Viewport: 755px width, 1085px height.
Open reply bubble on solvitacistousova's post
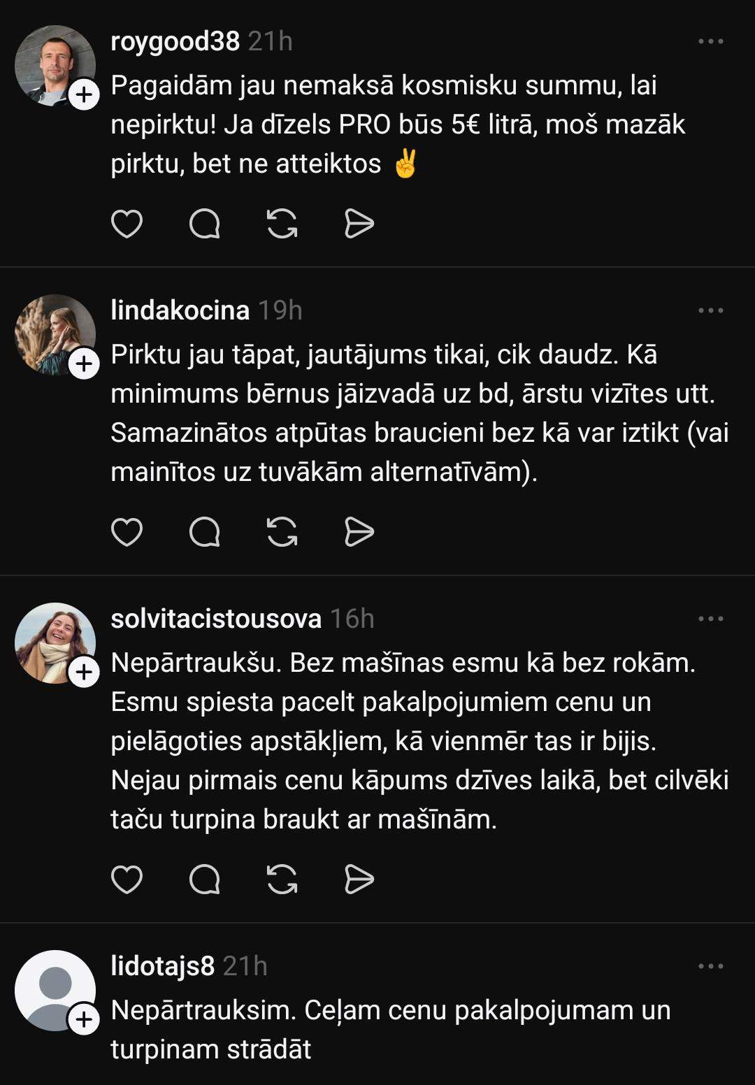(x=205, y=879)
